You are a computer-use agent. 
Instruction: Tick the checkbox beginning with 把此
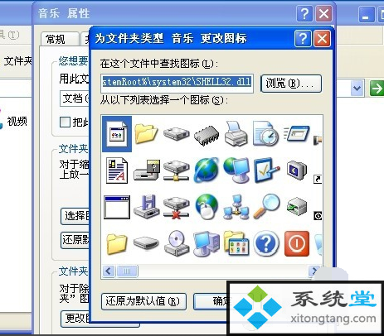tap(65, 122)
